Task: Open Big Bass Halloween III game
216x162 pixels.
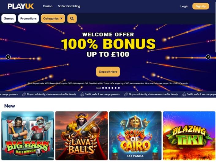Action: click(x=28, y=136)
